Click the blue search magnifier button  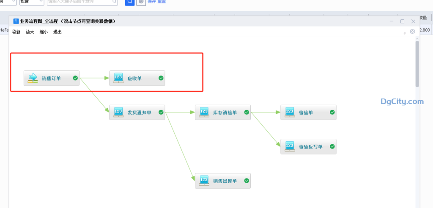coord(129,2)
